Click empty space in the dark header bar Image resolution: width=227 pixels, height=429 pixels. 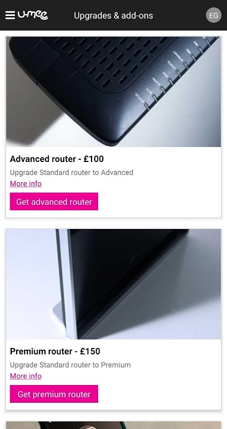(x=180, y=16)
